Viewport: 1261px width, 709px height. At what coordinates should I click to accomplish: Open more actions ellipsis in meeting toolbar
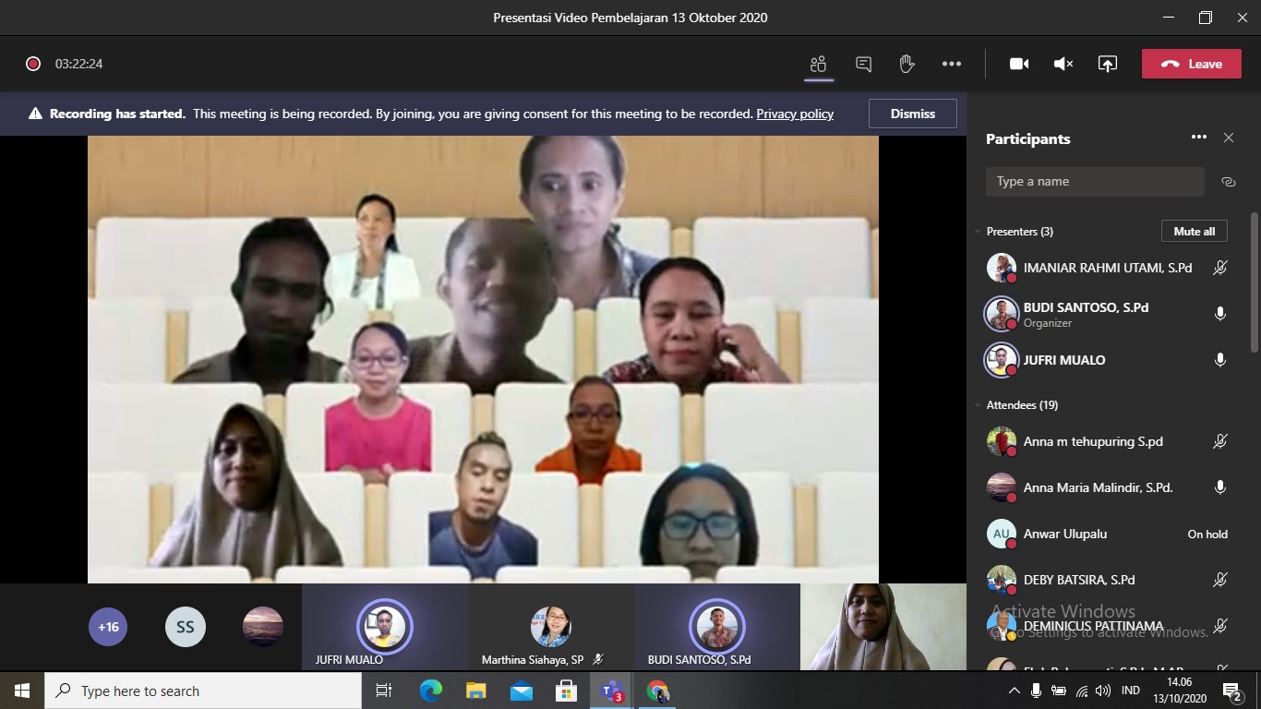(x=952, y=64)
